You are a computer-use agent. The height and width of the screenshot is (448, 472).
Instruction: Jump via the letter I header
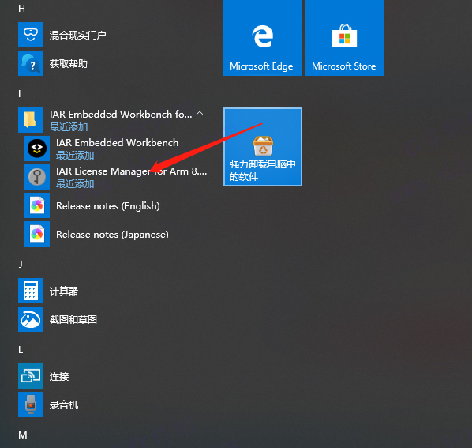(20, 94)
